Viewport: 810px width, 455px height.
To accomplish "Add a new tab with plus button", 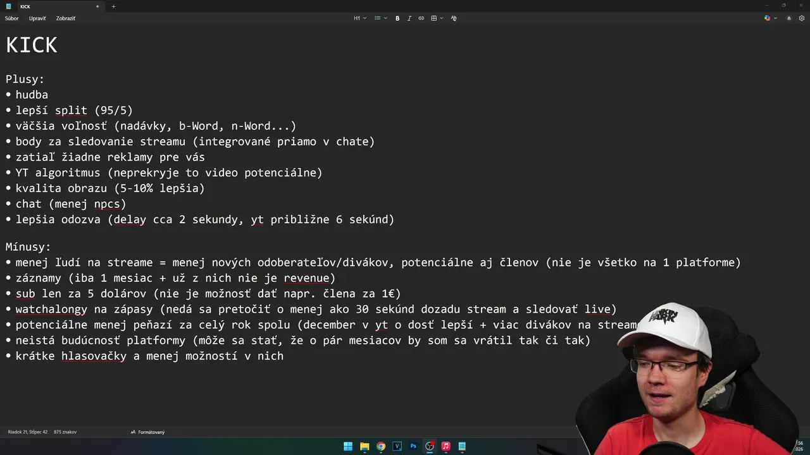I will click(x=113, y=6).
